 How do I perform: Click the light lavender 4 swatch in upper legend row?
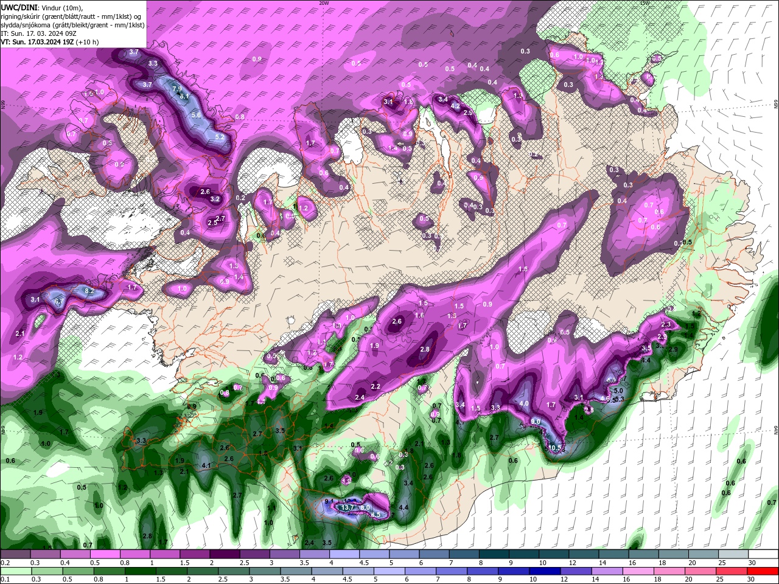click(x=343, y=554)
